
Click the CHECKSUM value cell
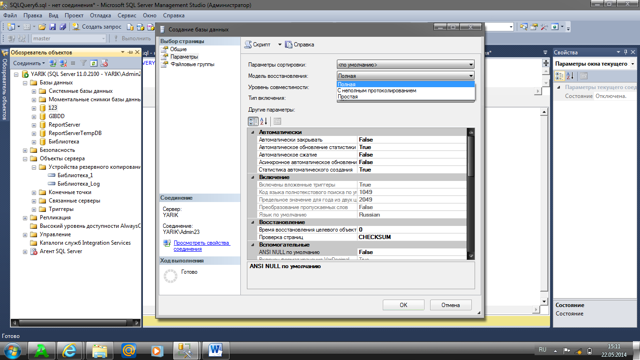412,237
